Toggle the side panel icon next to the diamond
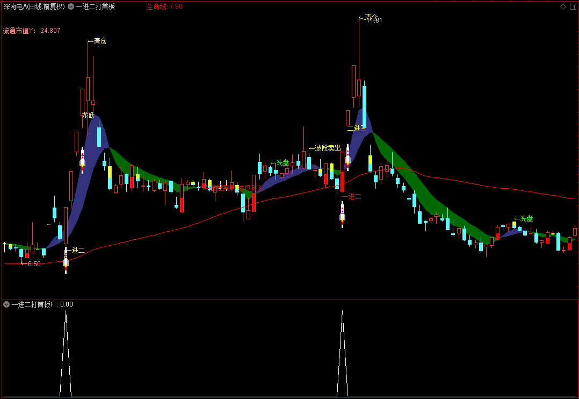The image size is (579, 399). click(x=574, y=6)
